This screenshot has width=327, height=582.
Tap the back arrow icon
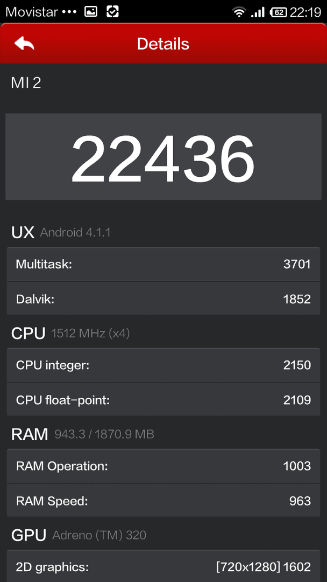pos(24,44)
